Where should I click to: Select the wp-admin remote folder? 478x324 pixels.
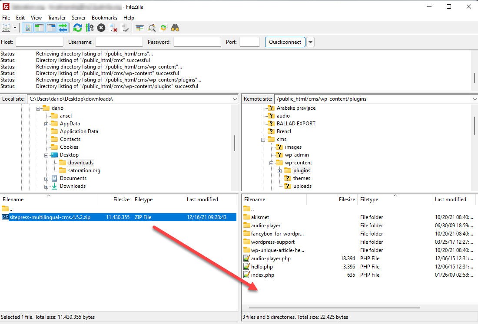click(x=297, y=155)
